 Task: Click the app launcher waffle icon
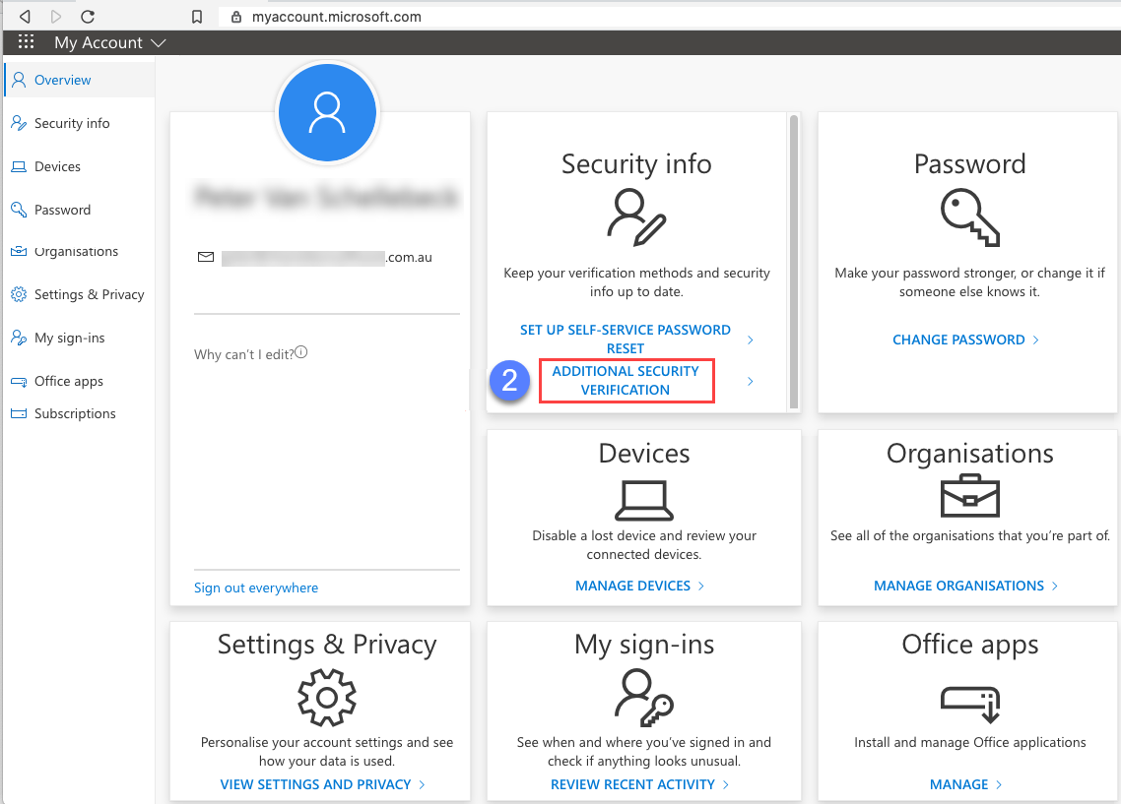coord(26,41)
